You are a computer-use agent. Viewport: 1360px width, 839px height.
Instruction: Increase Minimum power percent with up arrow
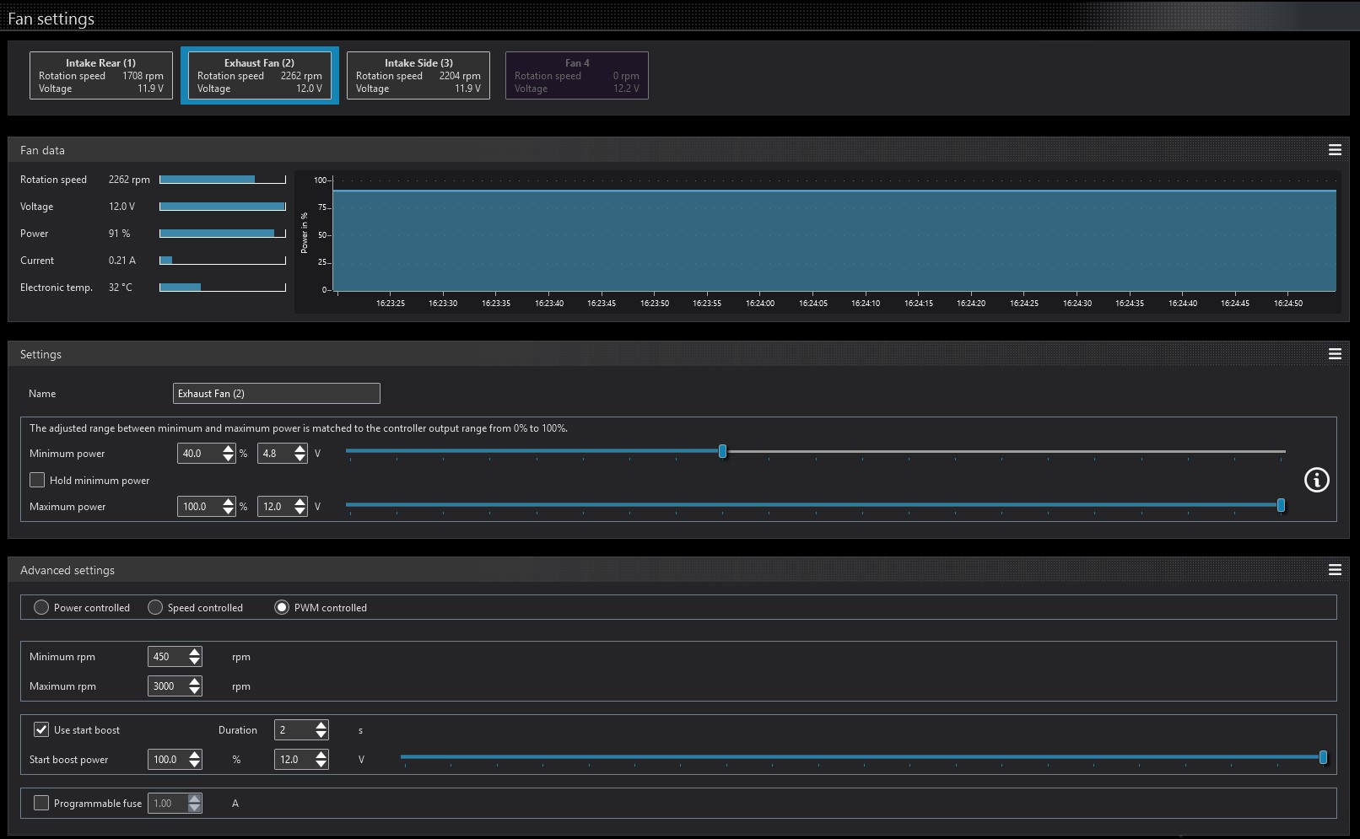coord(229,449)
